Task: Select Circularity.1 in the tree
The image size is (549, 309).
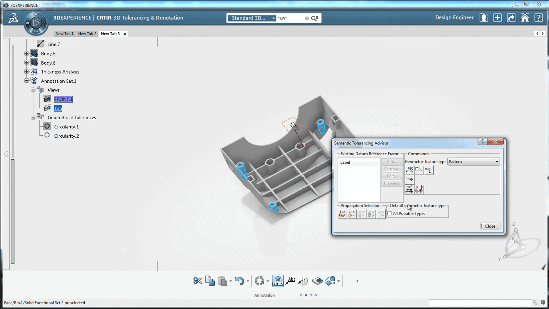Action: point(66,127)
